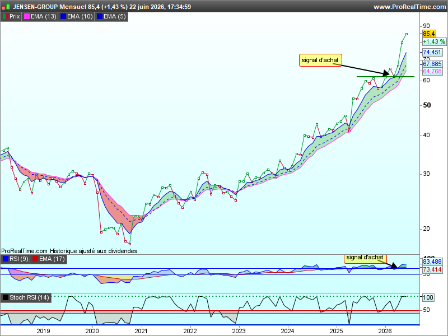Click the 64,768 EMA value tag
The width and height of the screenshot is (448, 336).
432,71
